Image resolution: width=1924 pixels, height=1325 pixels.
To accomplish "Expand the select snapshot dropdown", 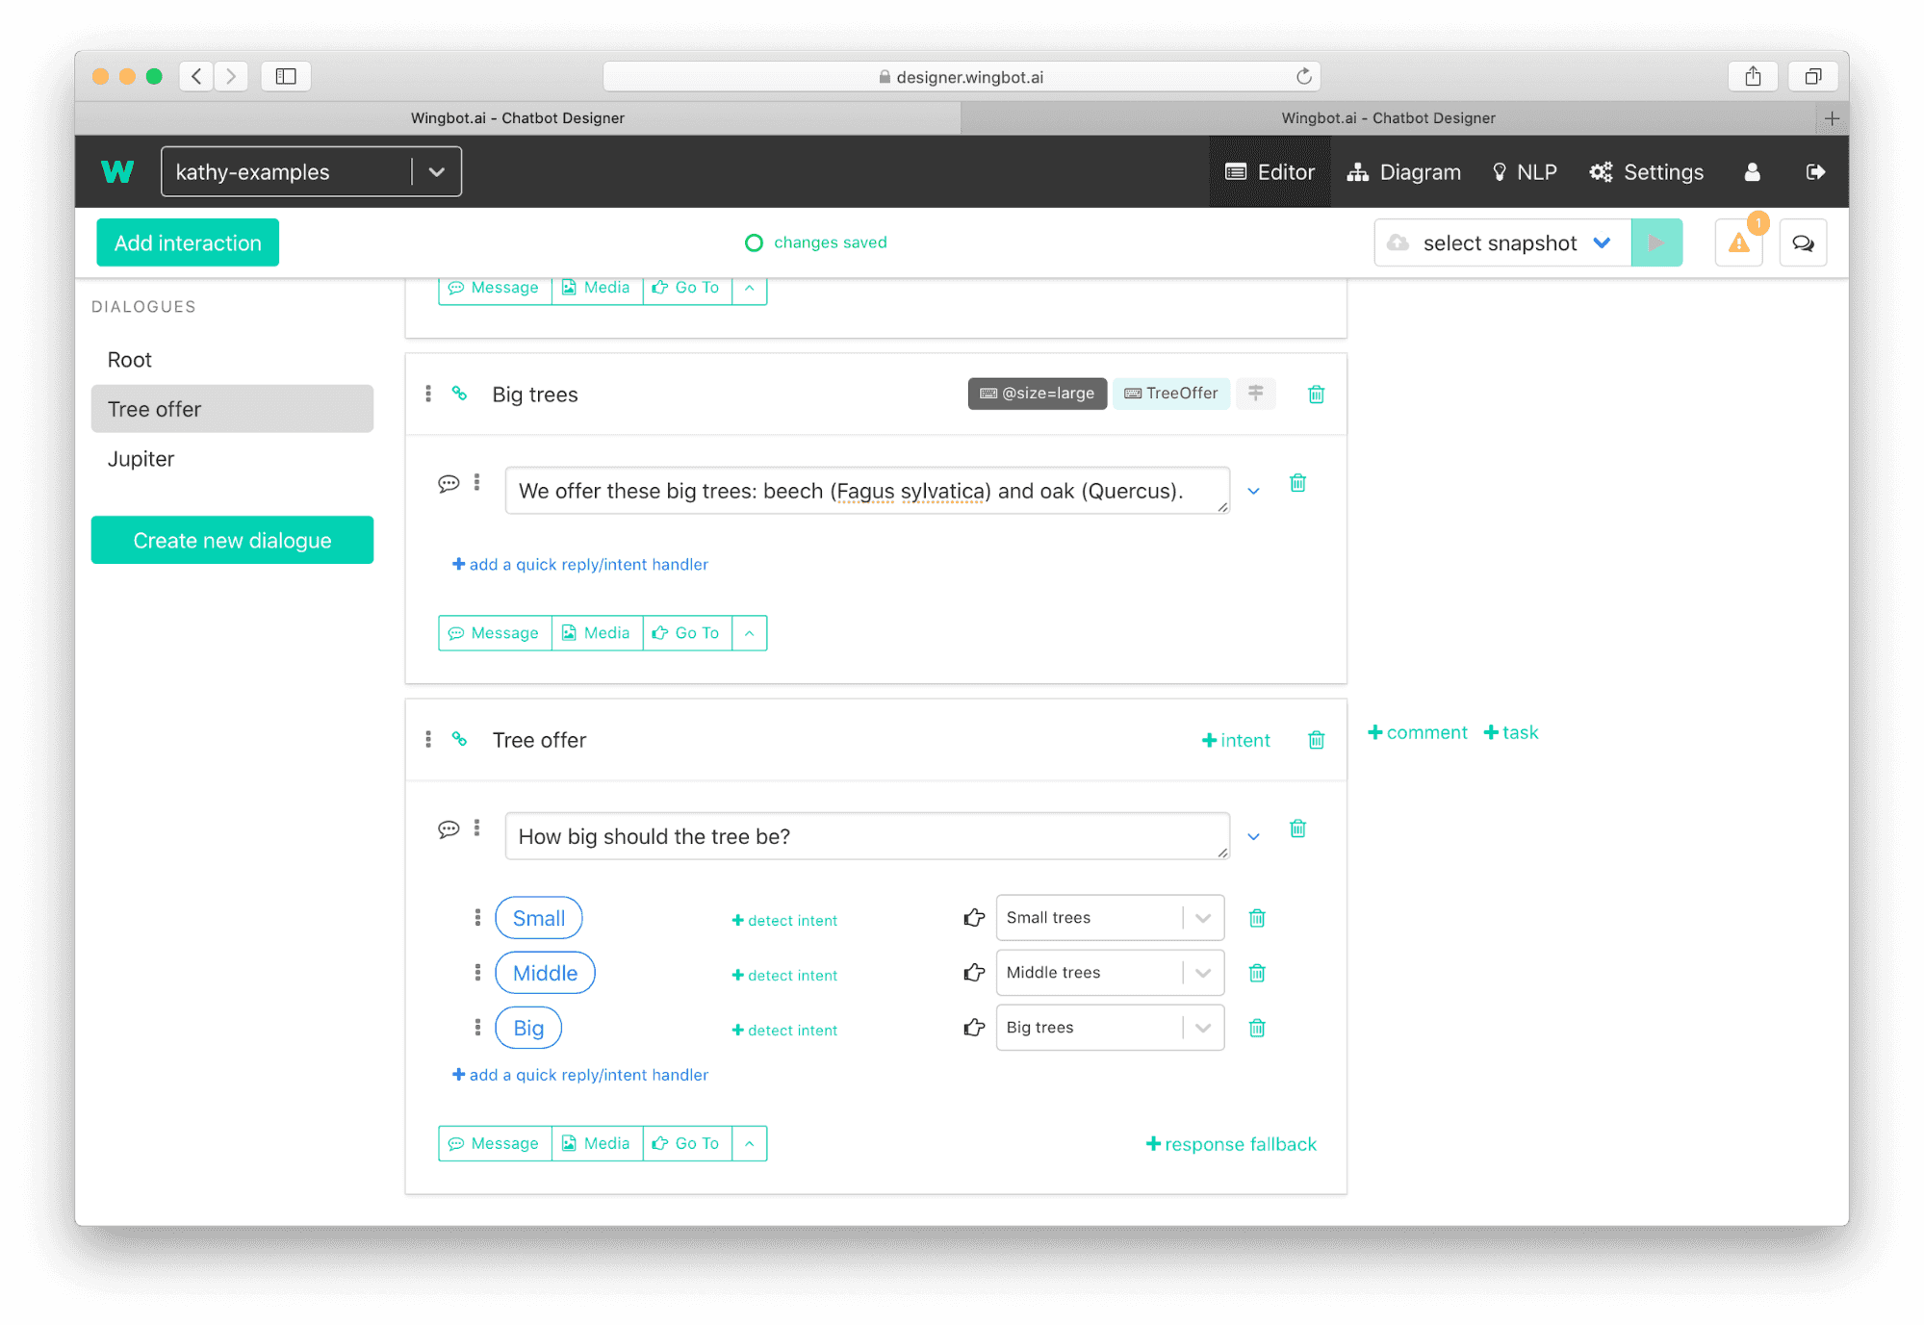I will [x=1602, y=242].
